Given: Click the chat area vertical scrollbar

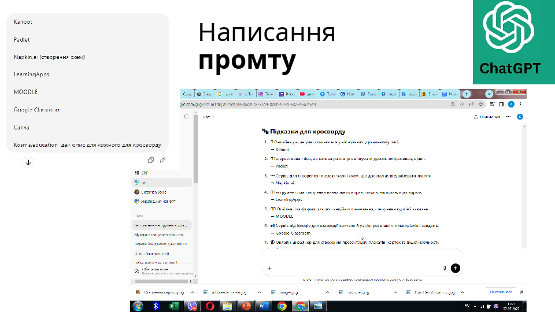Looking at the screenshot, I should click(524, 187).
